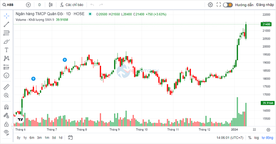Select the ruler measure tool
This screenshot has width=276, height=144.
[x=6, y=87]
